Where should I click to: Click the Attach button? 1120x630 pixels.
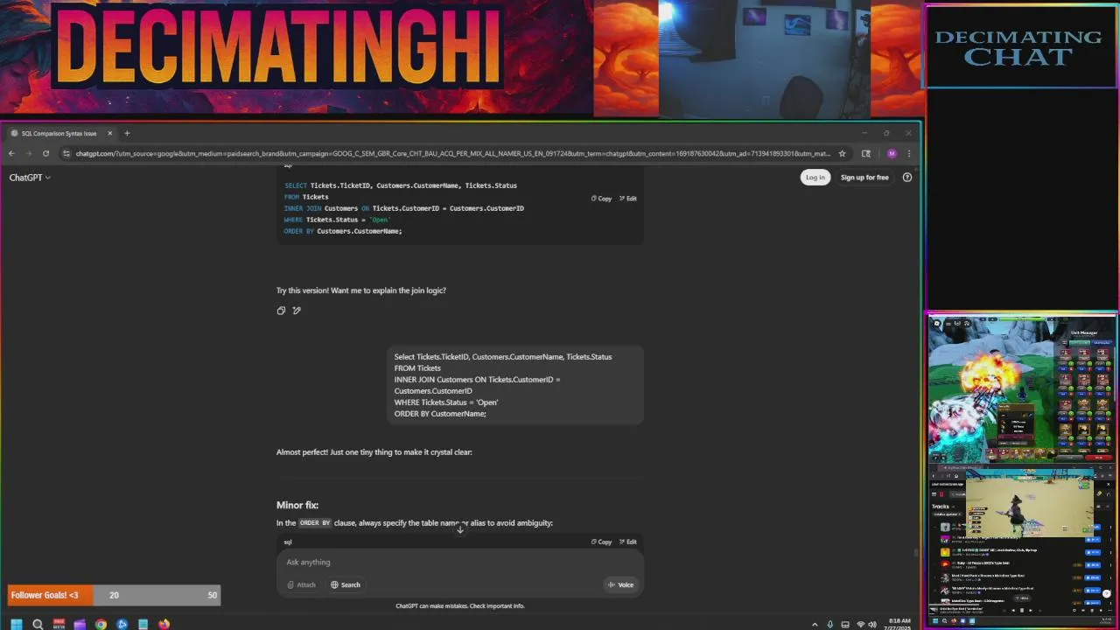point(301,584)
